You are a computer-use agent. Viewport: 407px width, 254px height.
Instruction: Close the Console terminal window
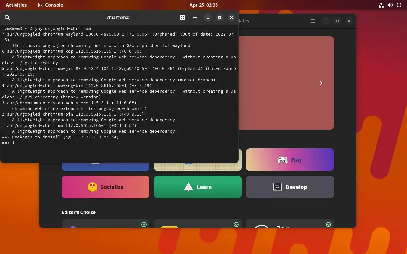231,17
